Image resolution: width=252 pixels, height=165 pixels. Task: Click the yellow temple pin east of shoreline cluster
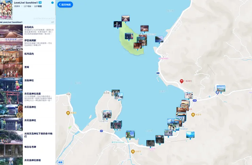[193, 115]
